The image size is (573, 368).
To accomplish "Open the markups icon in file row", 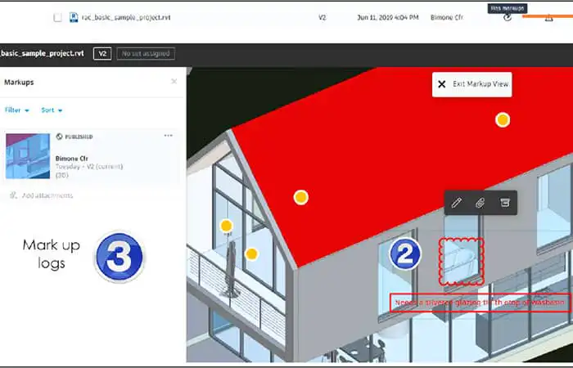I will point(508,17).
